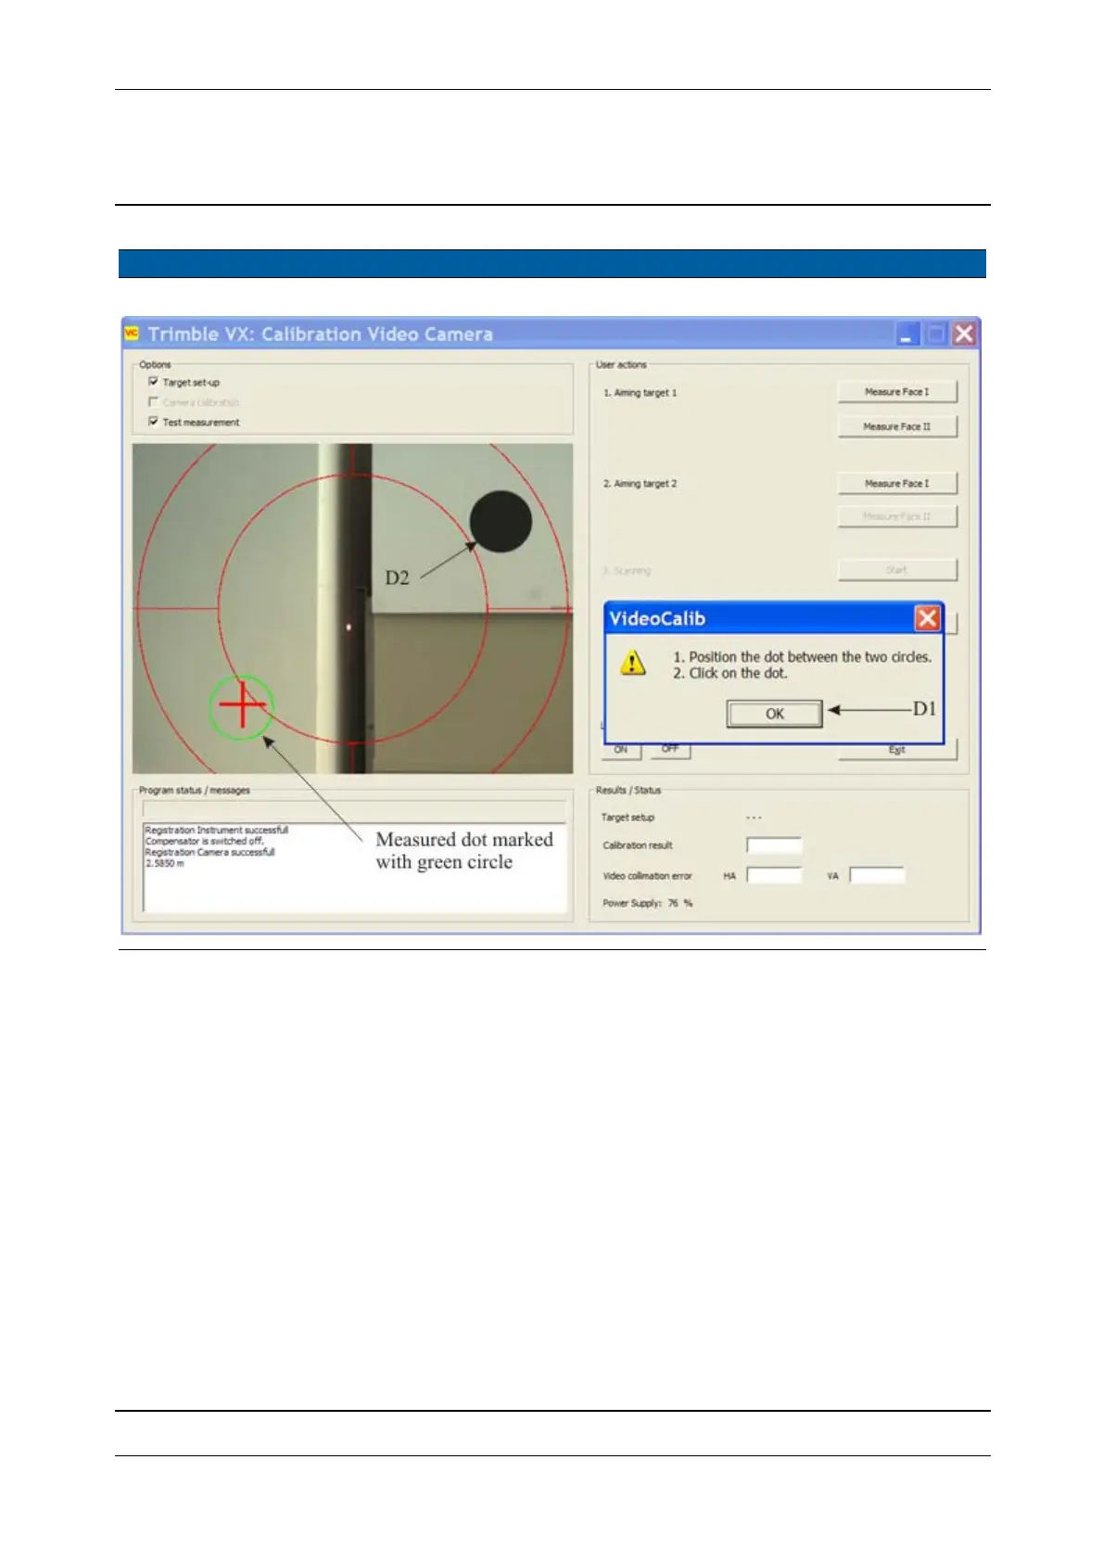Toggle the Camera calibration checkbox
The width and height of the screenshot is (1103, 1561).
tap(154, 402)
